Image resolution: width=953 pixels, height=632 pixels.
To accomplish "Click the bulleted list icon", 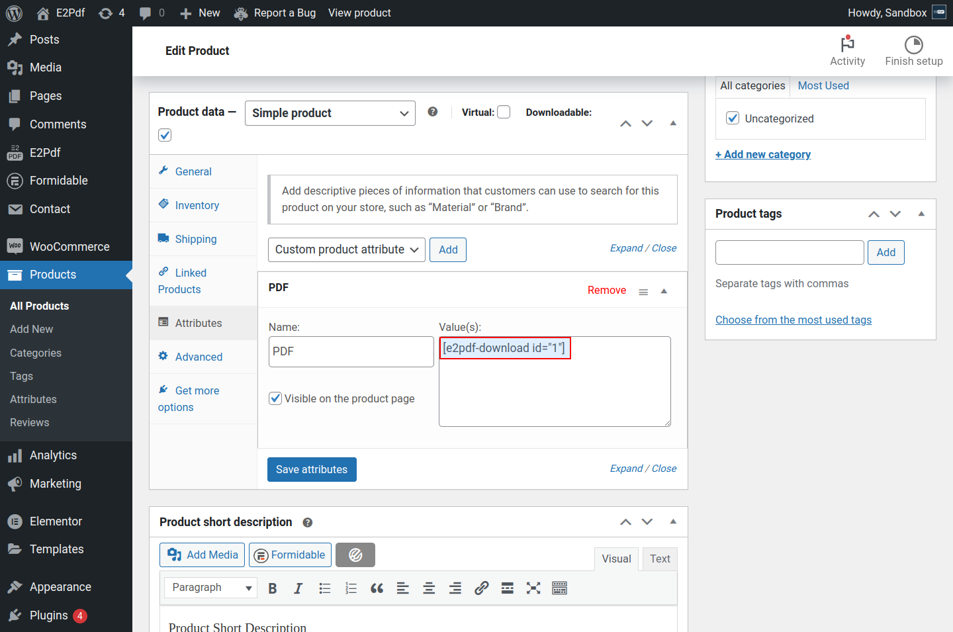I will (325, 588).
